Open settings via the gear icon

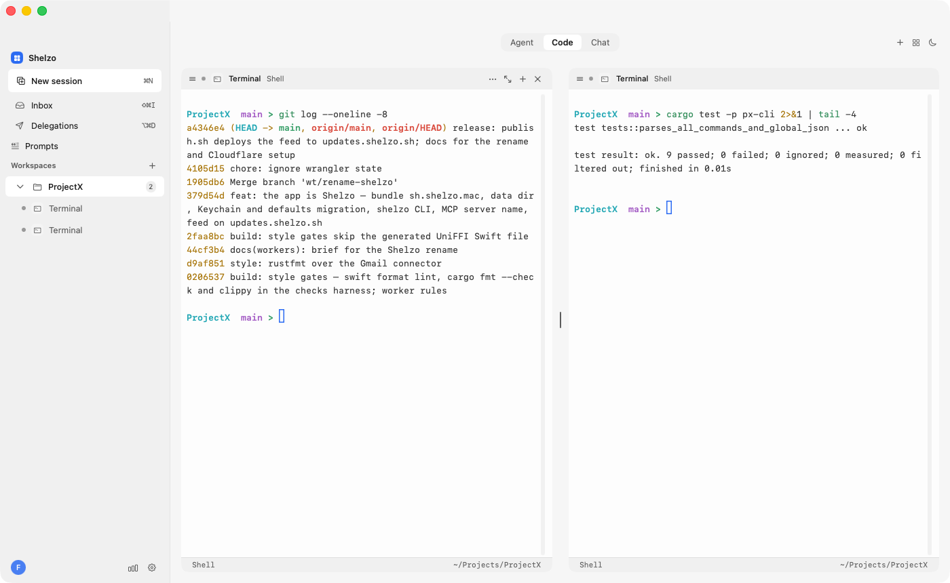(152, 567)
